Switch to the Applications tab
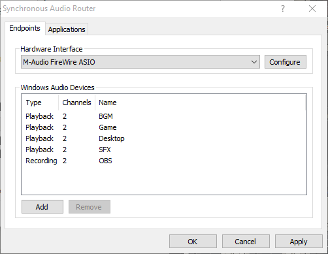This screenshot has height=254, width=328. point(67,29)
